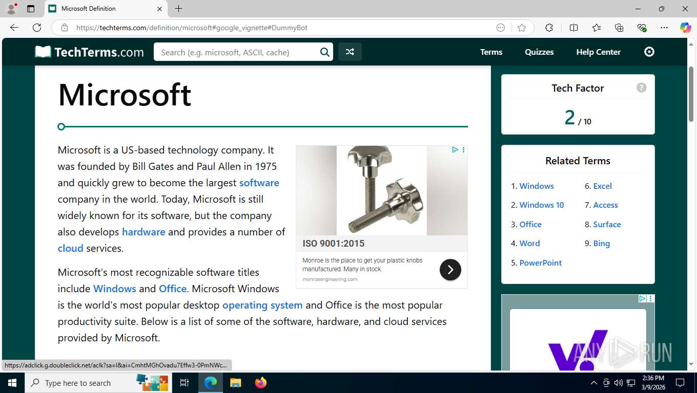Viewport: 697px width, 393px height.
Task: Follow the 'cloud' link
Action: click(70, 248)
